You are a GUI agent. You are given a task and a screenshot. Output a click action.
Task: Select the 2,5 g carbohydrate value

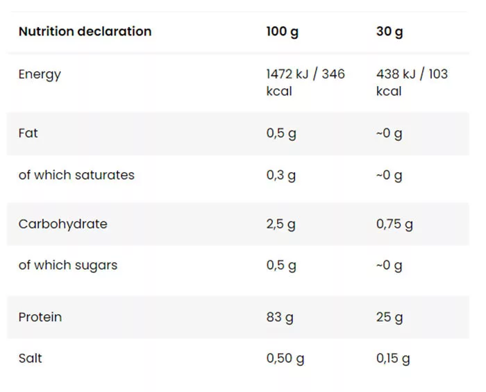pos(281,224)
